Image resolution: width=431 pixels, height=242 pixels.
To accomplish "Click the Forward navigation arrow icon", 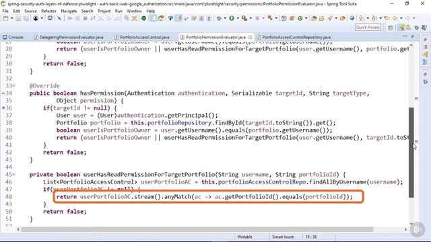I will [407, 18].
